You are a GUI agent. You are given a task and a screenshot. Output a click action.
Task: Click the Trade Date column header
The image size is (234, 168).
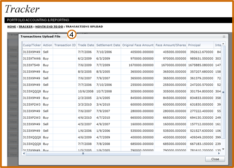[86, 45]
